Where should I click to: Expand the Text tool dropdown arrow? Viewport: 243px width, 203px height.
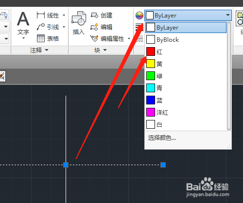(23, 38)
